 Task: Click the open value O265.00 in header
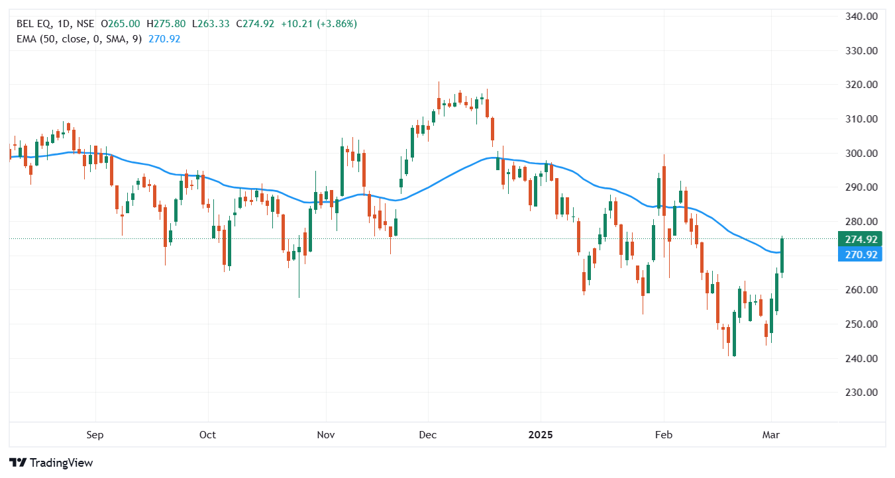120,24
